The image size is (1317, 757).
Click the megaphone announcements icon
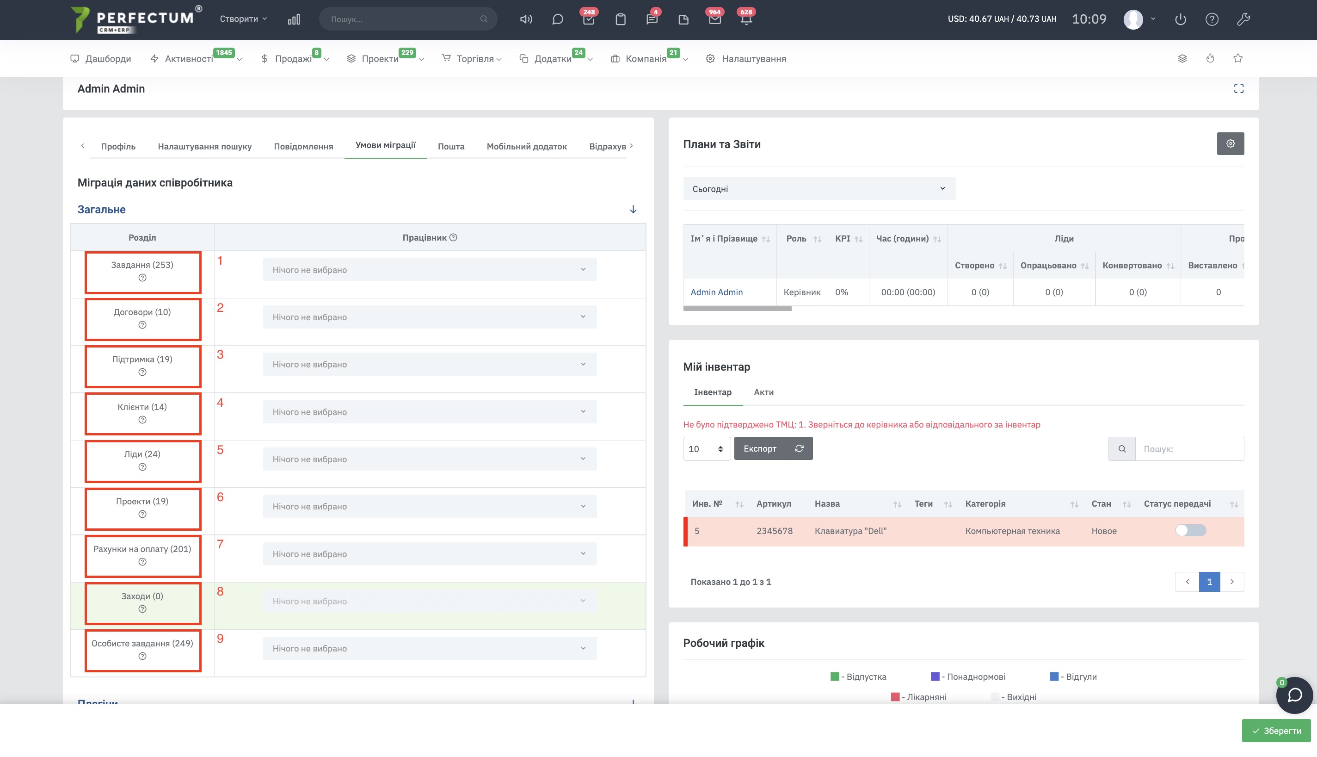(x=526, y=19)
